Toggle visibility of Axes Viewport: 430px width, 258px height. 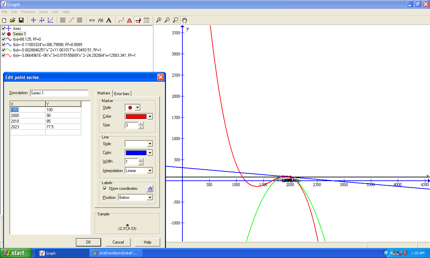click(x=3, y=29)
